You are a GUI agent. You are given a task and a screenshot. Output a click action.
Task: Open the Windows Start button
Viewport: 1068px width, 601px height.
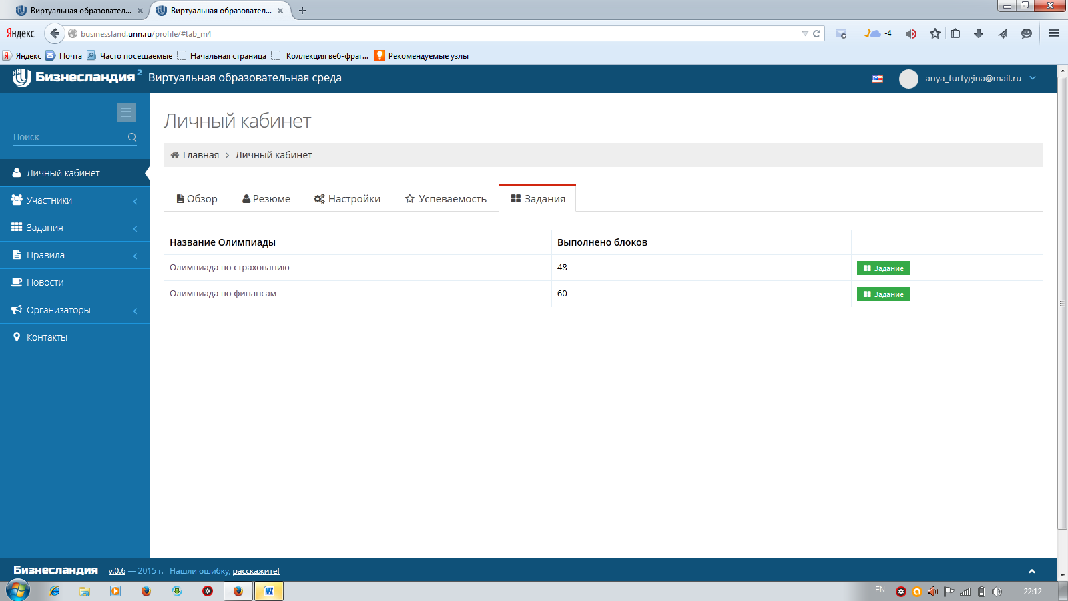click(x=18, y=591)
